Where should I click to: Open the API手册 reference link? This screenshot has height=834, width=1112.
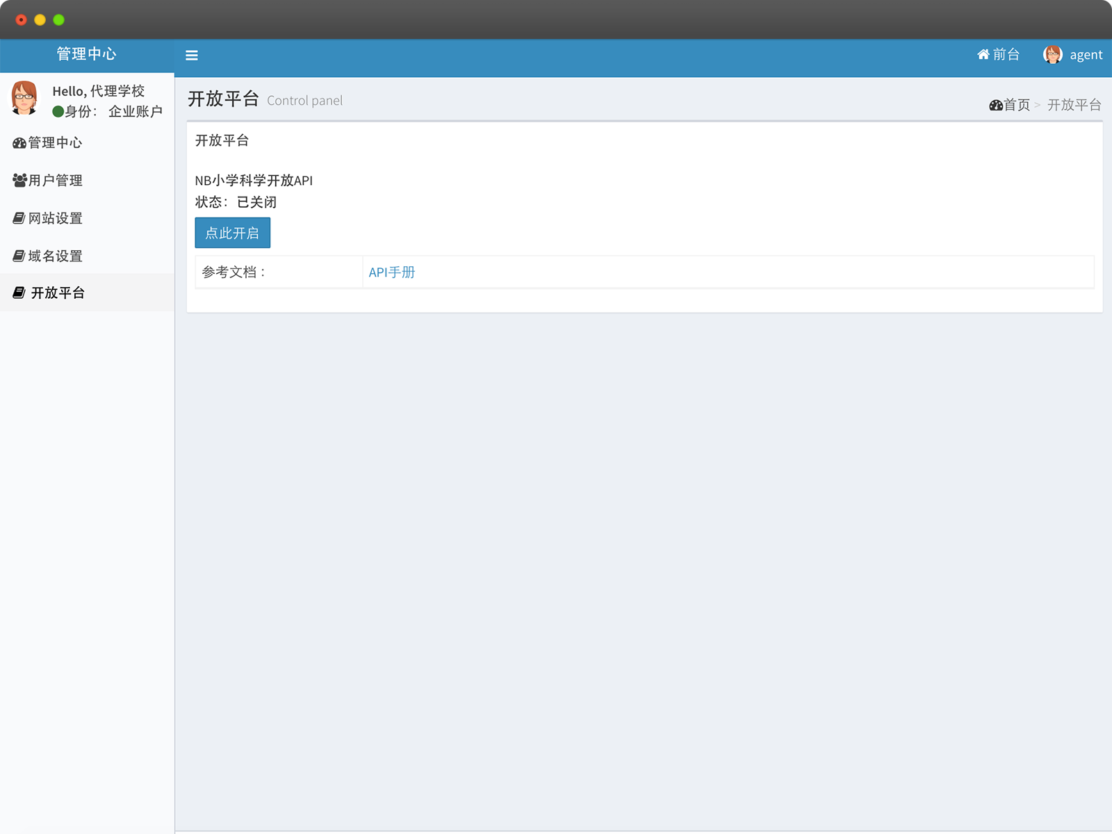click(x=391, y=272)
